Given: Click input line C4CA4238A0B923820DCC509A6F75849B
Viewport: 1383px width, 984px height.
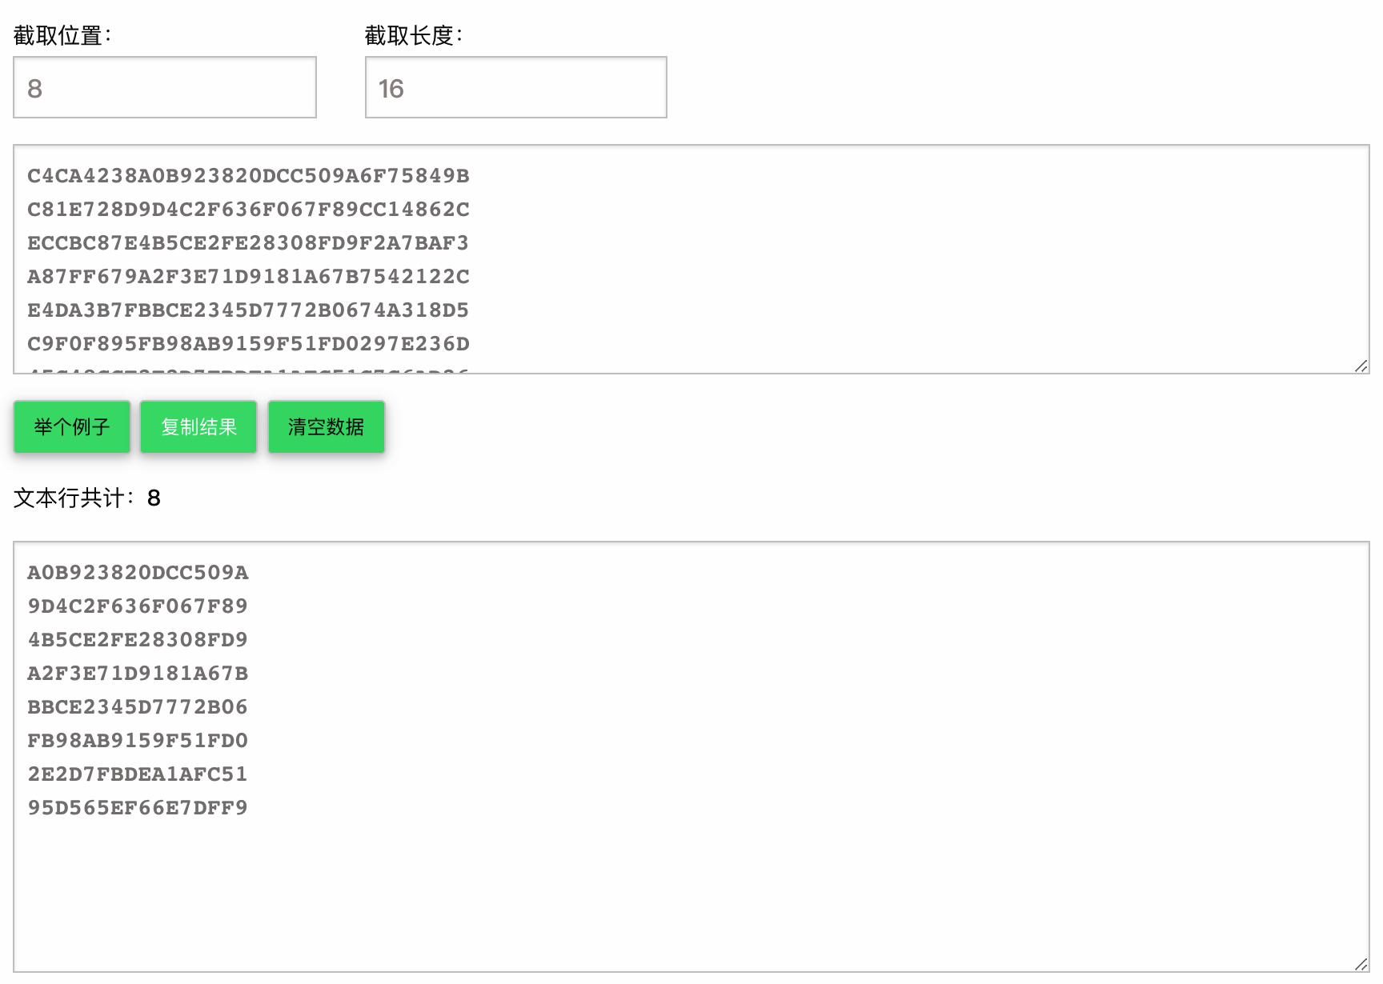Looking at the screenshot, I should click(x=248, y=176).
